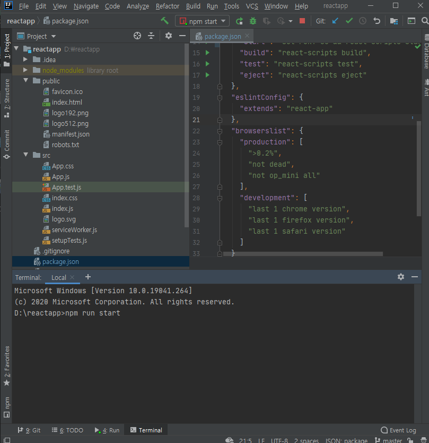Collapse all in Project panel
This screenshot has height=443, width=429.
click(x=151, y=36)
